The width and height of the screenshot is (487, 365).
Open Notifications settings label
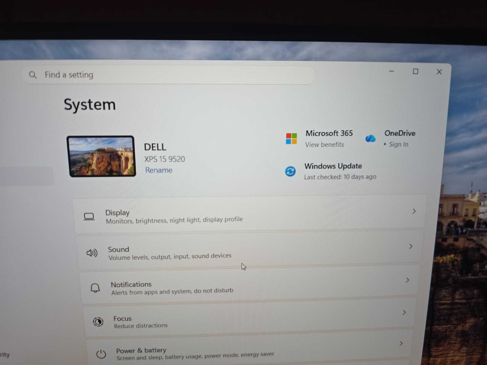click(131, 284)
